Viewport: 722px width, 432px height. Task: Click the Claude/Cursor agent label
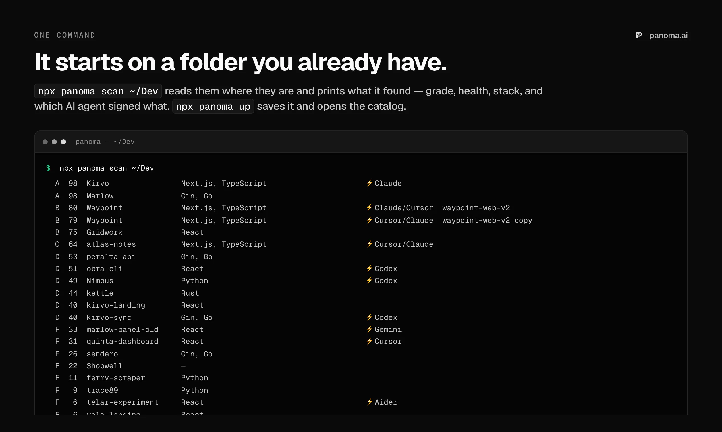click(404, 208)
